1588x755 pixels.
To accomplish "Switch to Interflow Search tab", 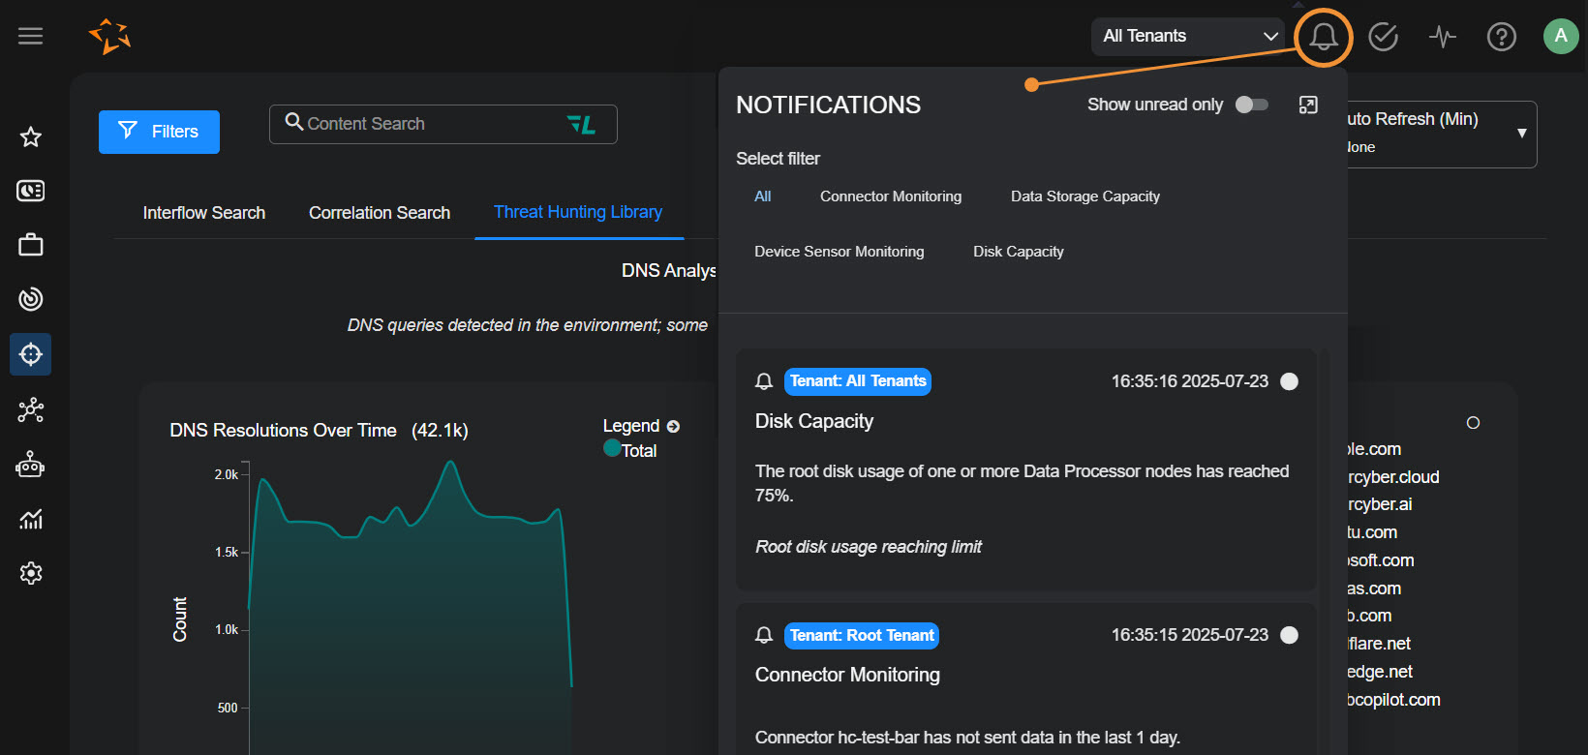I will 203,213.
